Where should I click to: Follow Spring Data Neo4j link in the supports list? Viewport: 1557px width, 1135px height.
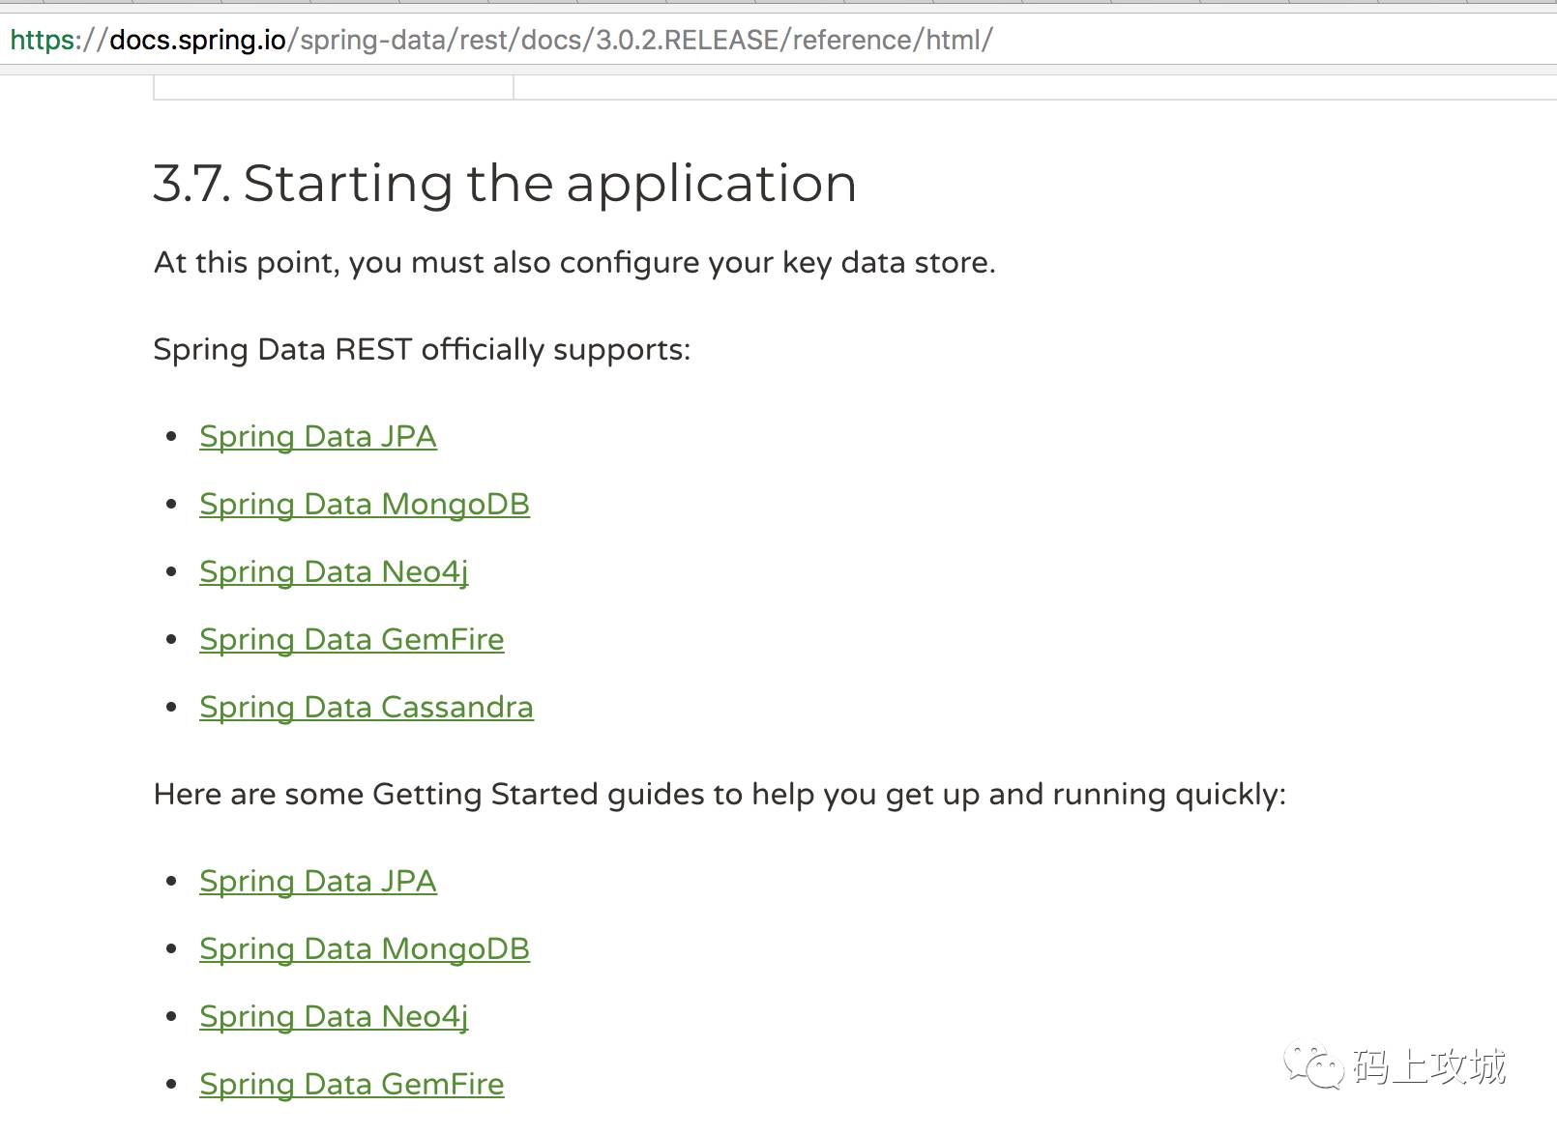[334, 572]
